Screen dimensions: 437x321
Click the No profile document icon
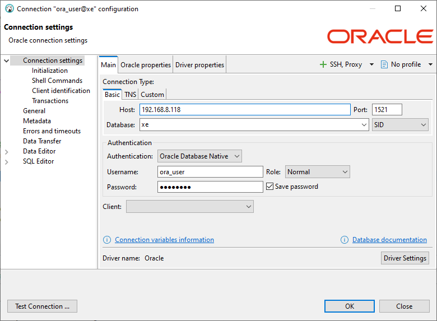(x=384, y=64)
